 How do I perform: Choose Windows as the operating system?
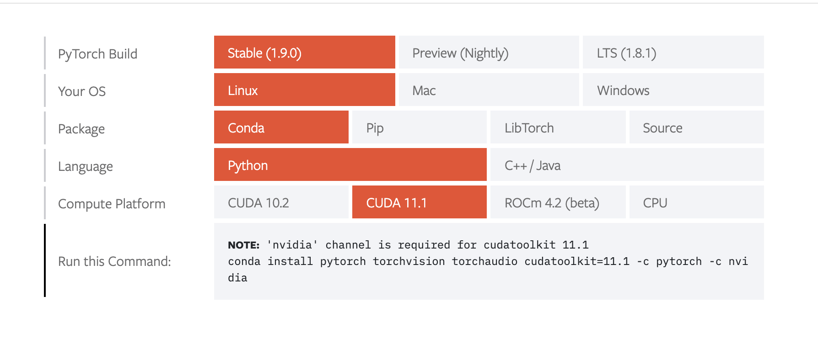(673, 90)
